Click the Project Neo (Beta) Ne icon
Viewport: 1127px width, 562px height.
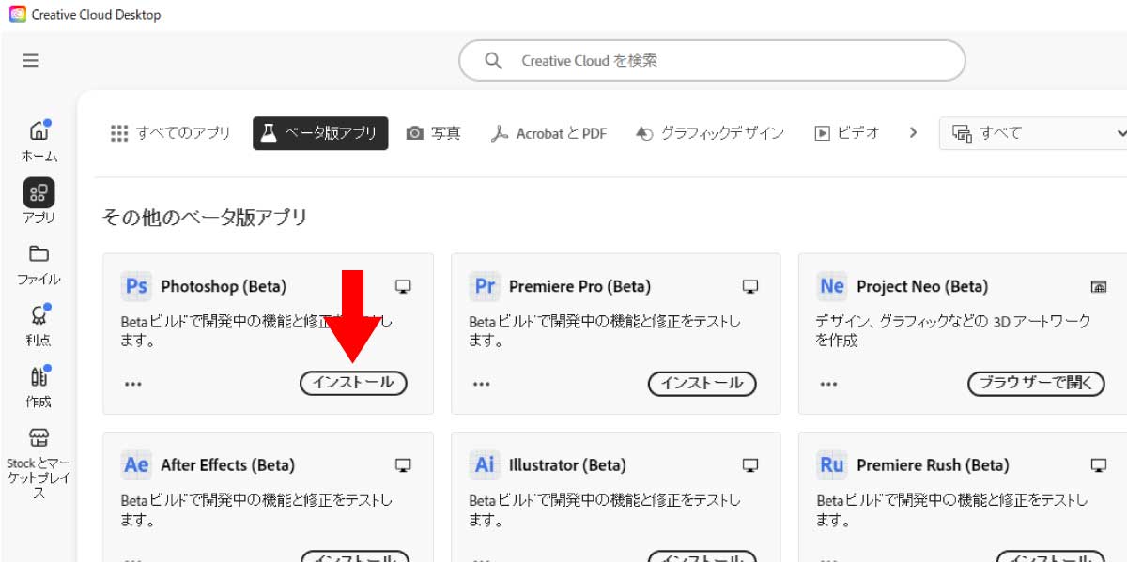click(x=831, y=286)
